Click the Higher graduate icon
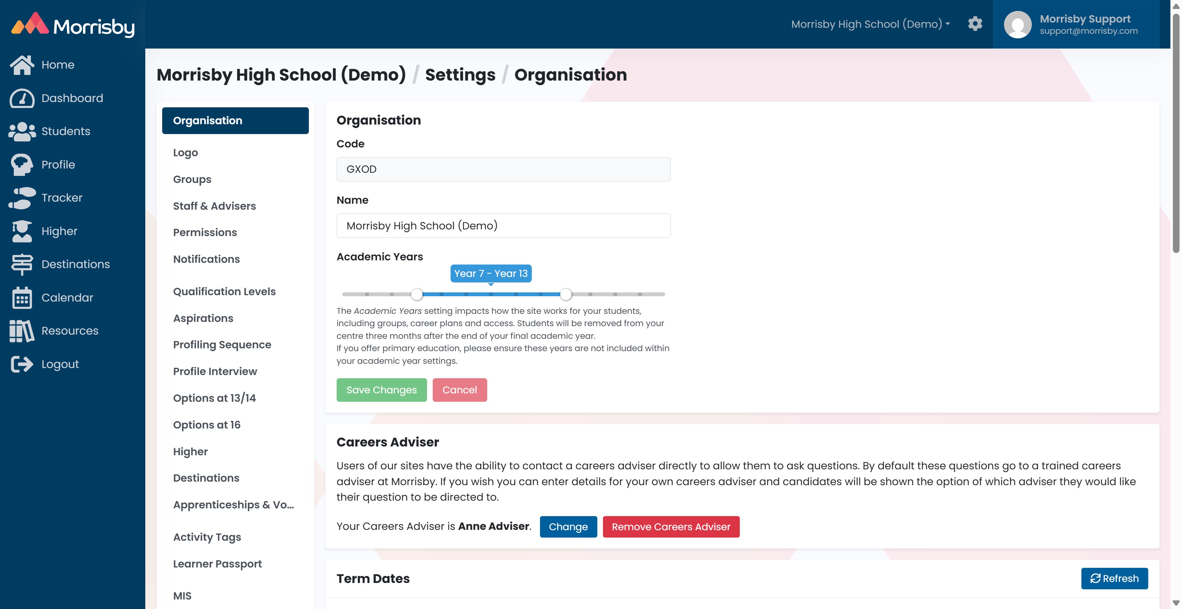The width and height of the screenshot is (1182, 609). (x=21, y=231)
